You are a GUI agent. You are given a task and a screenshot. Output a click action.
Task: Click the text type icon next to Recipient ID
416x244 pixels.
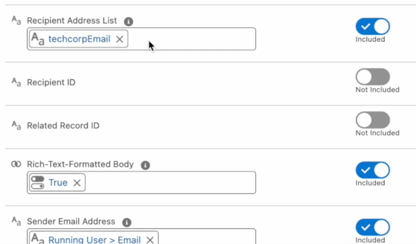(16, 82)
